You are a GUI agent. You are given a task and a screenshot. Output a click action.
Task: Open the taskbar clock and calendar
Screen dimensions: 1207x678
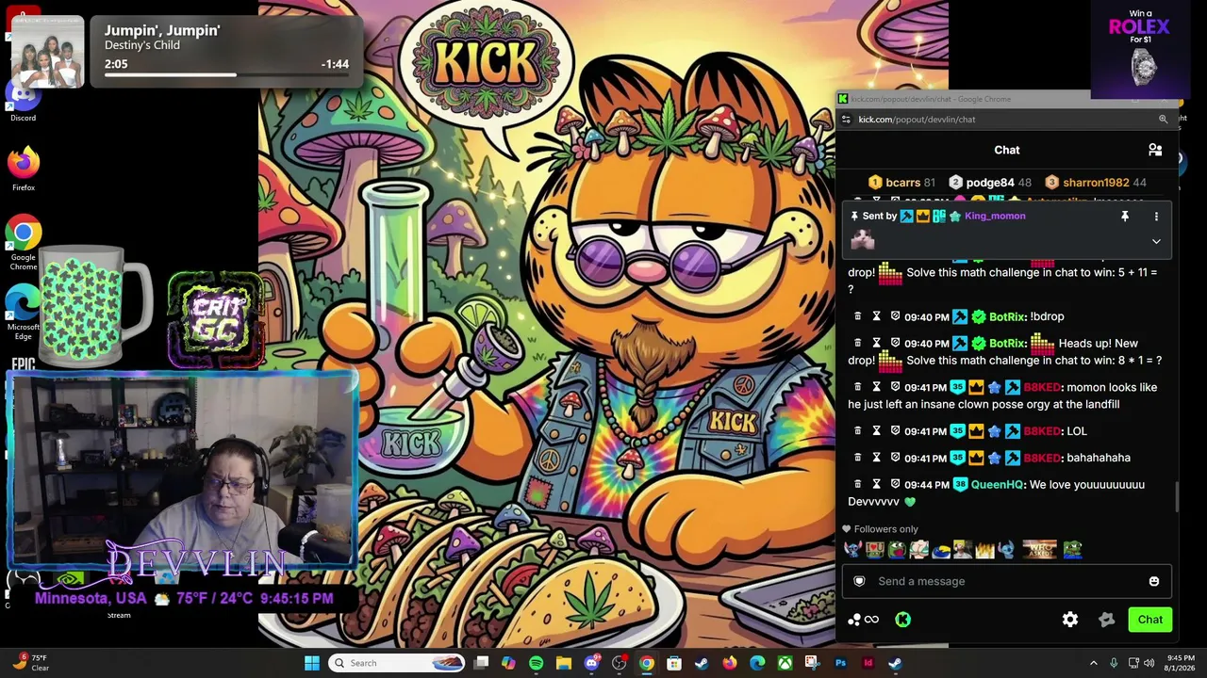click(x=1181, y=663)
